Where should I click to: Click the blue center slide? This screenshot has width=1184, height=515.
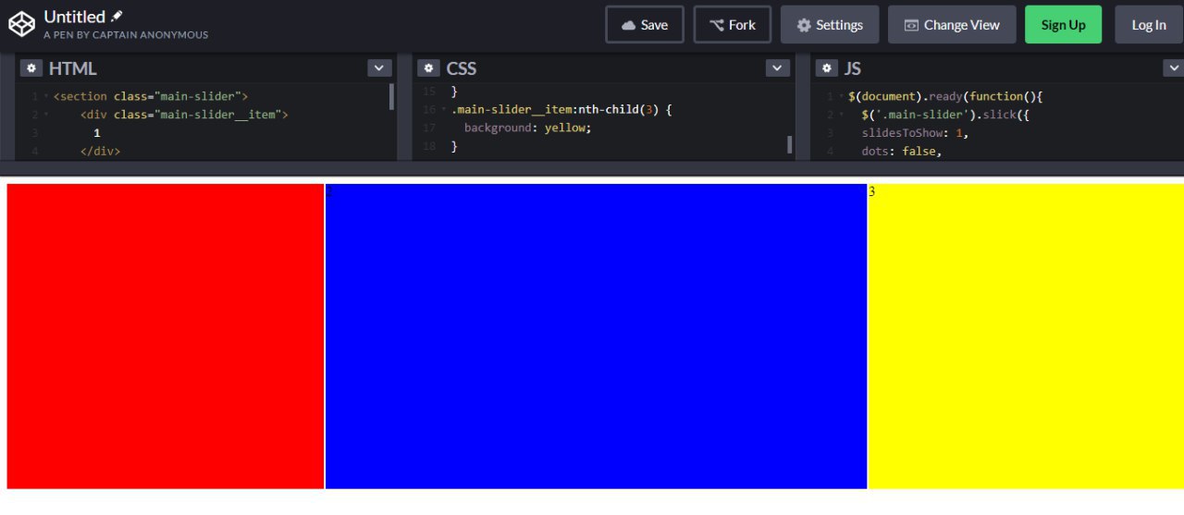[x=597, y=336]
